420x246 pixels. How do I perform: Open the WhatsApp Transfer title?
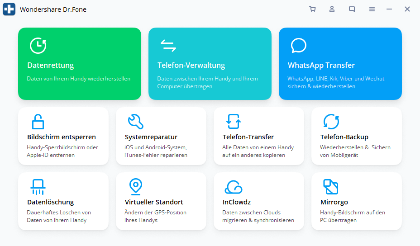tap(321, 65)
